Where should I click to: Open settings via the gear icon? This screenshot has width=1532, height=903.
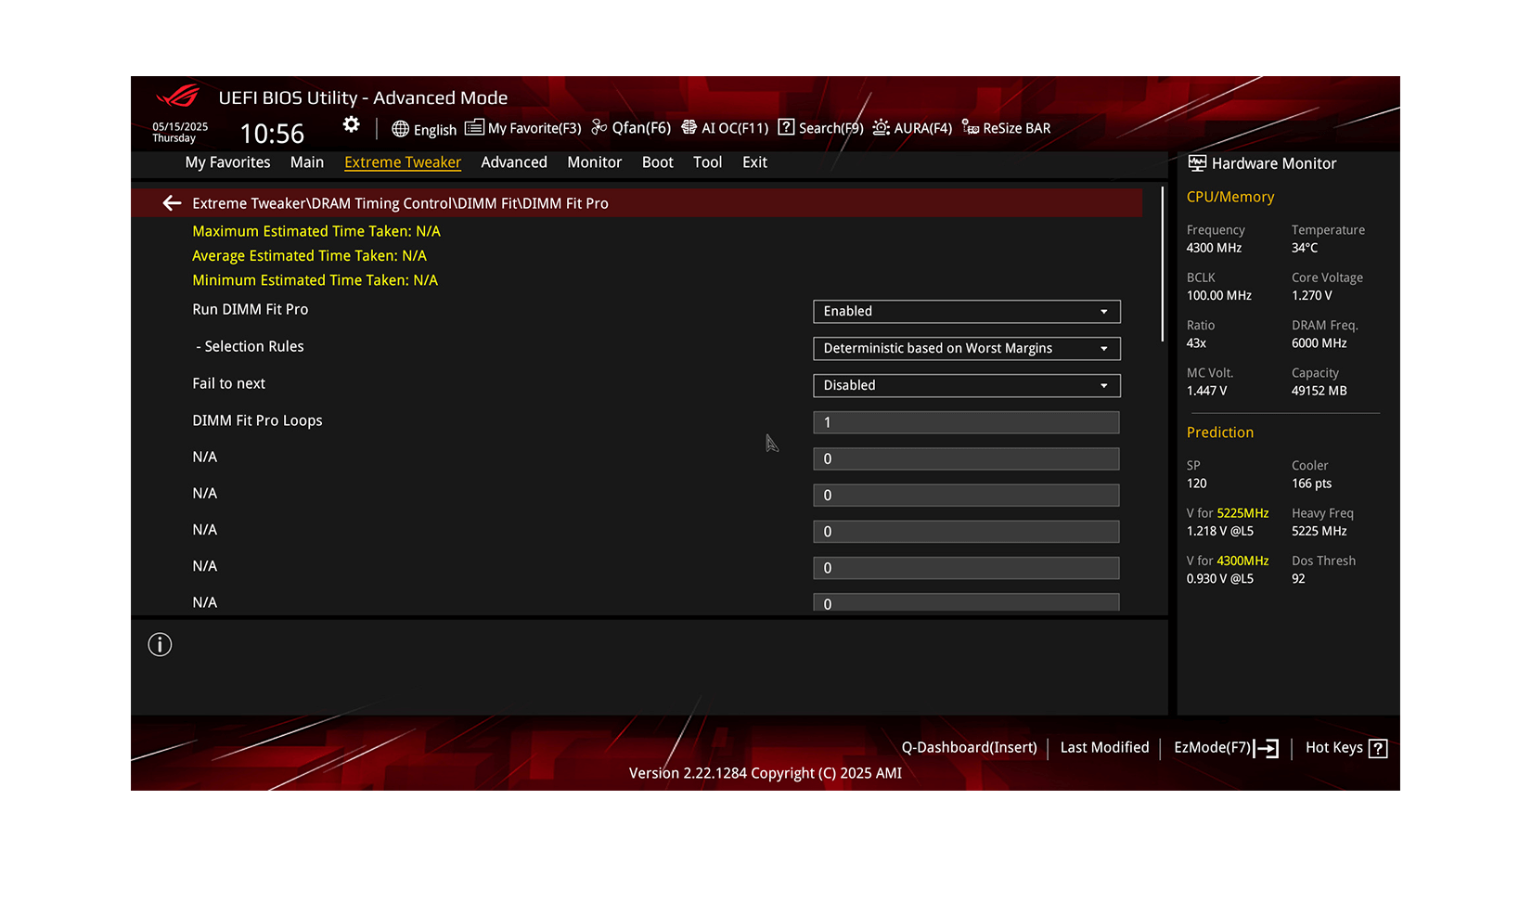point(351,124)
